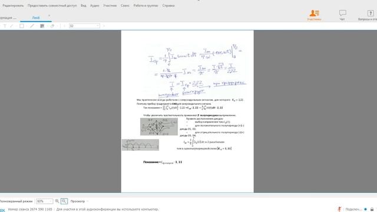The width and height of the screenshot is (377, 212).
Task: Open the Участники participants panel
Action: [314, 15]
